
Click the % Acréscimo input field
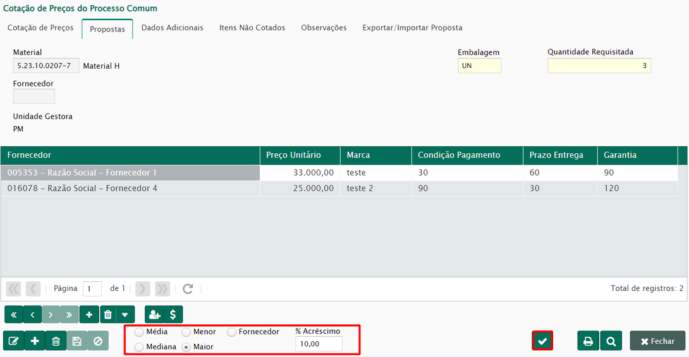(x=318, y=344)
